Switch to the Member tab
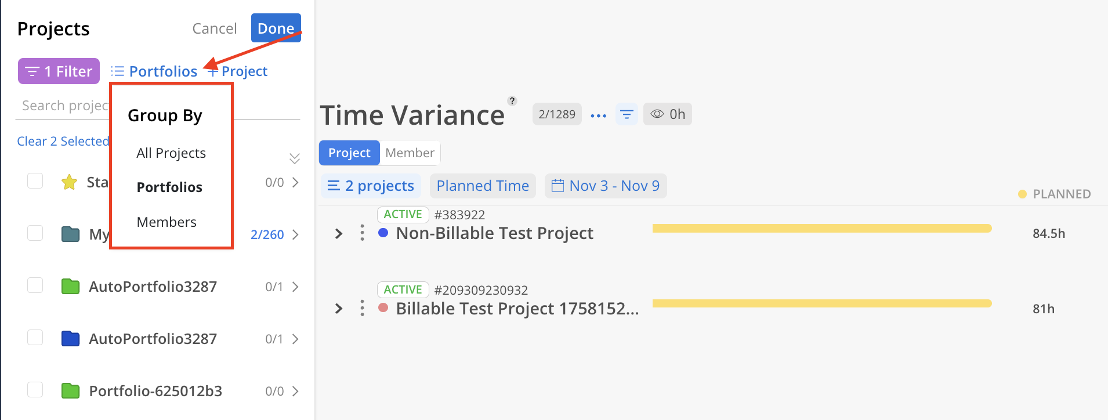Image resolution: width=1108 pixels, height=420 pixels. pyautogui.click(x=410, y=153)
